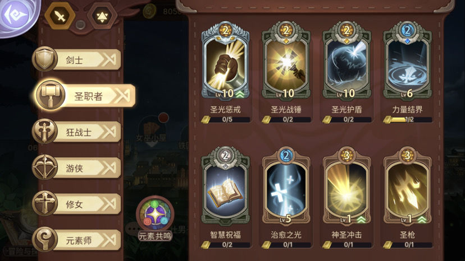The height and width of the screenshot is (261, 465).
Task: Open the 智慧祝福 book skill card
Action: click(x=225, y=187)
